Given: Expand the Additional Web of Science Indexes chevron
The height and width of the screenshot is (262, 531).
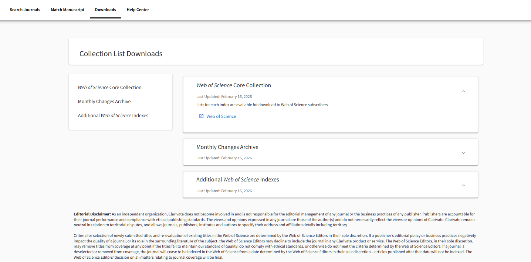Looking at the screenshot, I should point(464,185).
